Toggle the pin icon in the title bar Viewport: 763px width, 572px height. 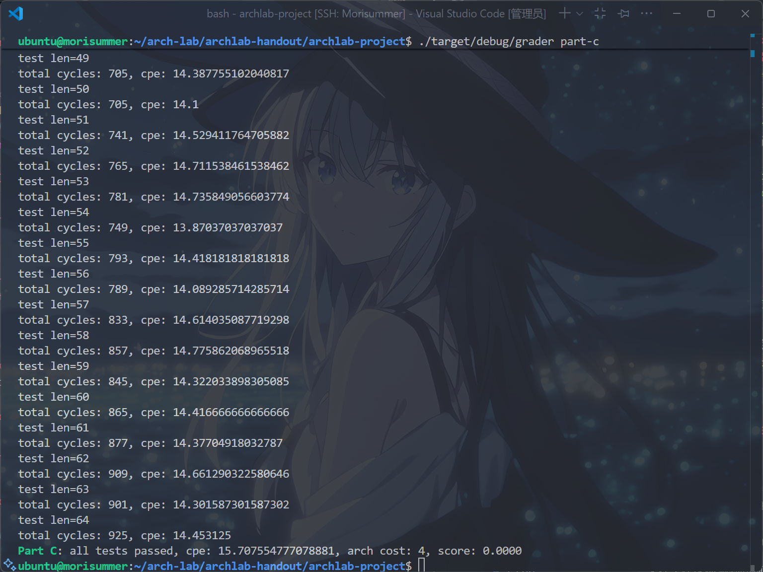tap(623, 13)
